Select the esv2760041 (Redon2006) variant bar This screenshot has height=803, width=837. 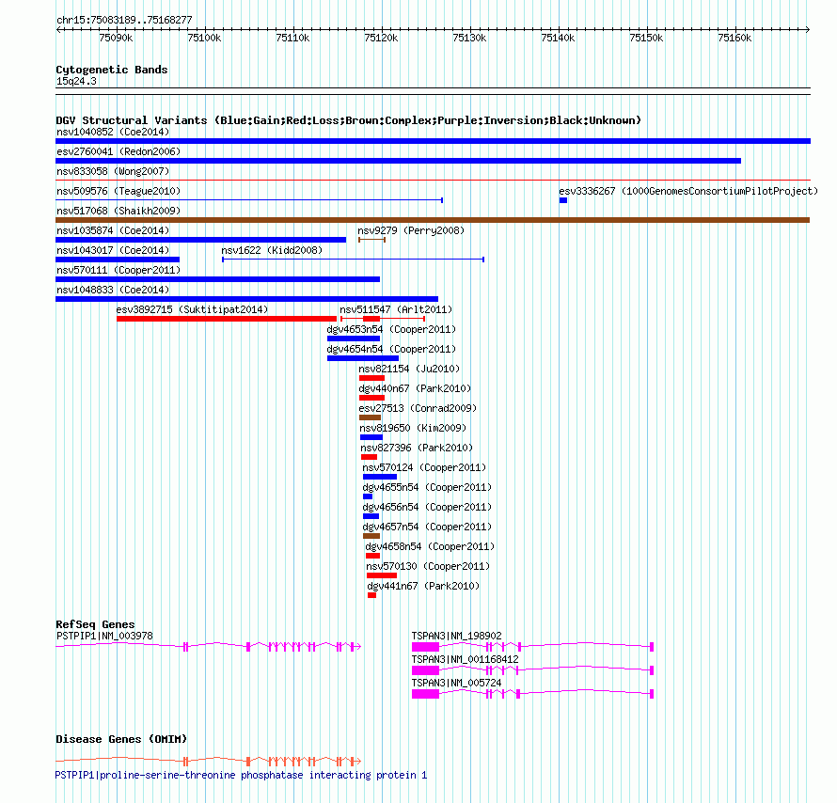pos(398,161)
